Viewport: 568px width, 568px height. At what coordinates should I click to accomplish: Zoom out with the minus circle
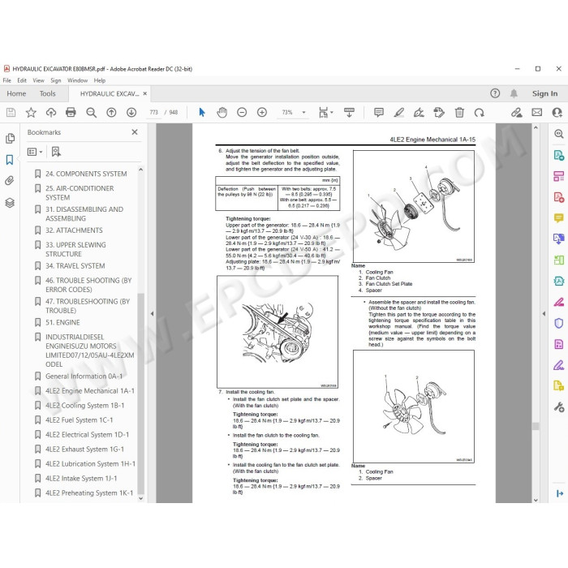tap(242, 113)
